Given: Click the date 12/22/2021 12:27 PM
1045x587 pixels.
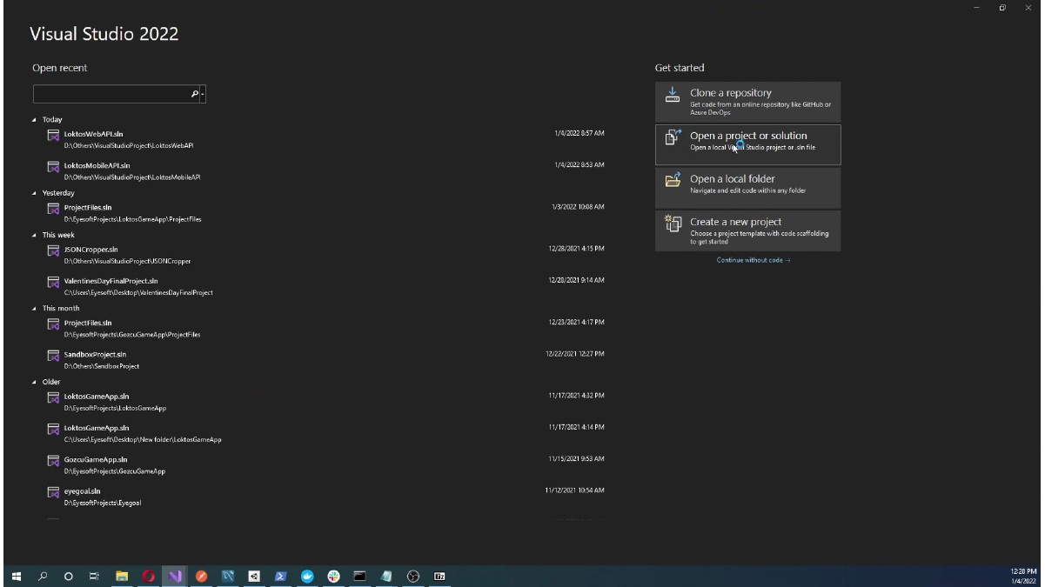Looking at the screenshot, I should 575,354.
